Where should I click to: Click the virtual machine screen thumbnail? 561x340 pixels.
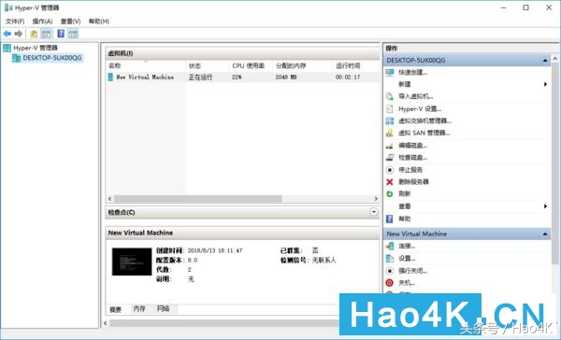(x=132, y=262)
